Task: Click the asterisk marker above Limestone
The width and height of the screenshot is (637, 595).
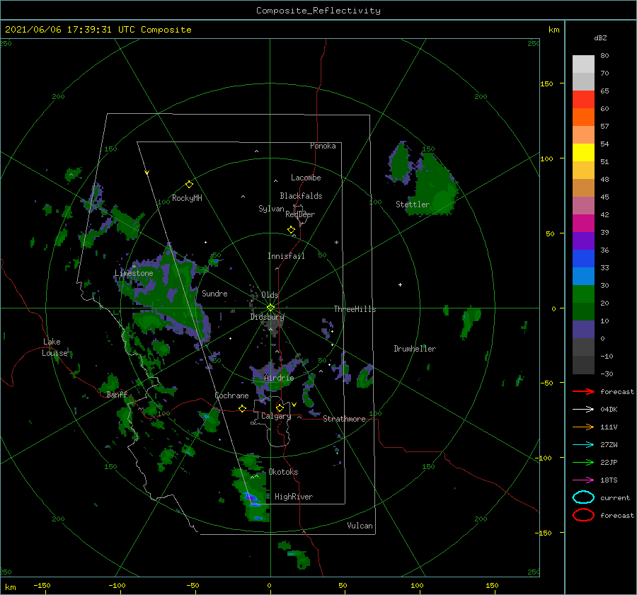Action: [134, 267]
